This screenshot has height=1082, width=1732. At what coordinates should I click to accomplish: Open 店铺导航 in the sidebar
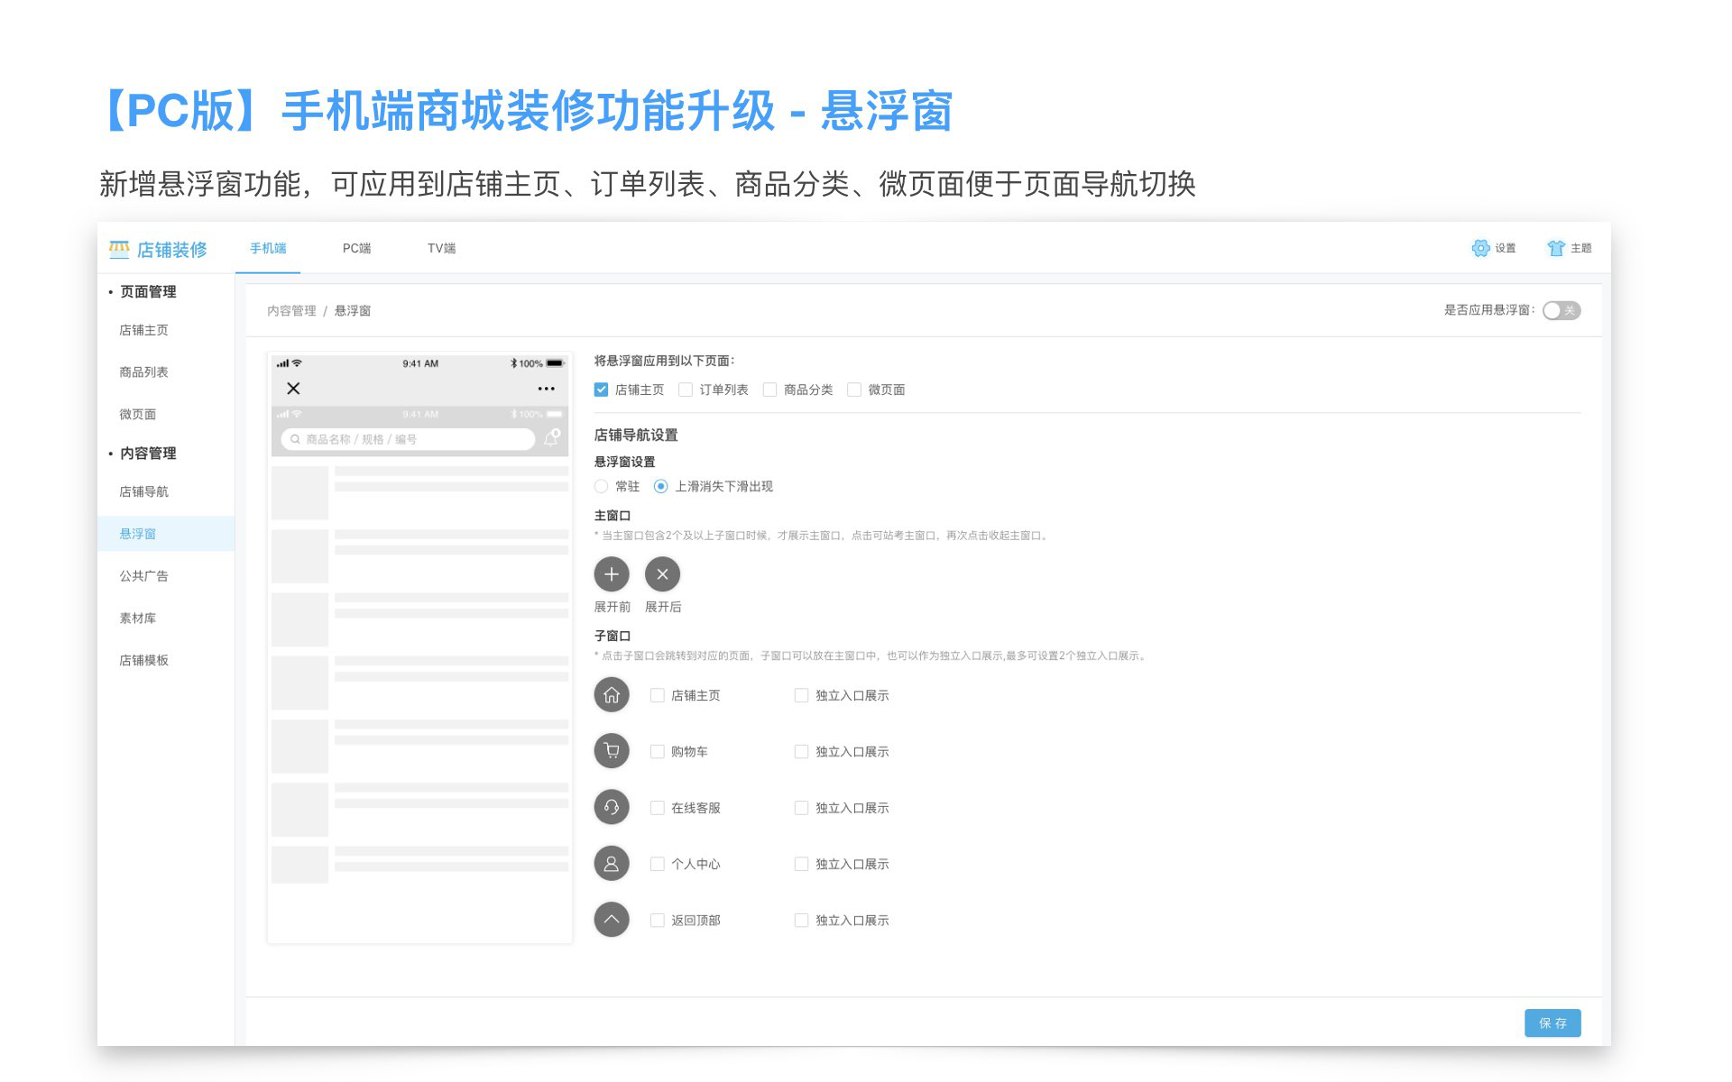[x=144, y=491]
